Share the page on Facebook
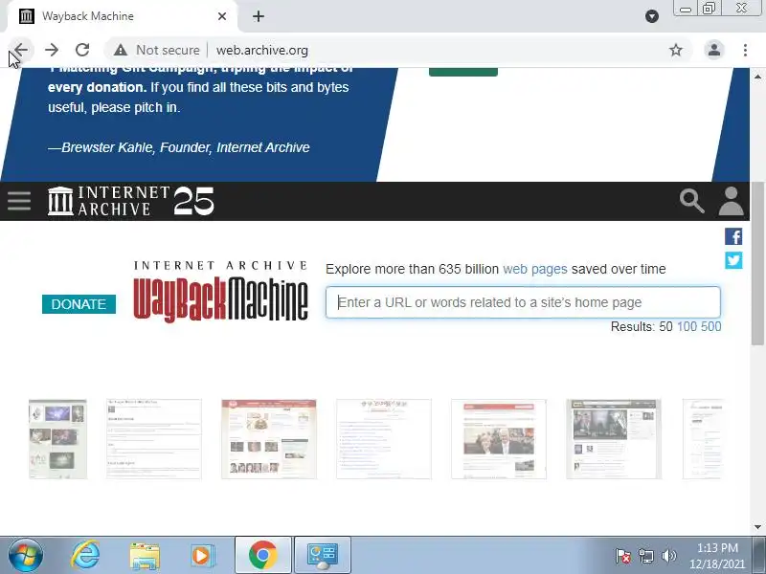766x574 pixels. [x=733, y=236]
